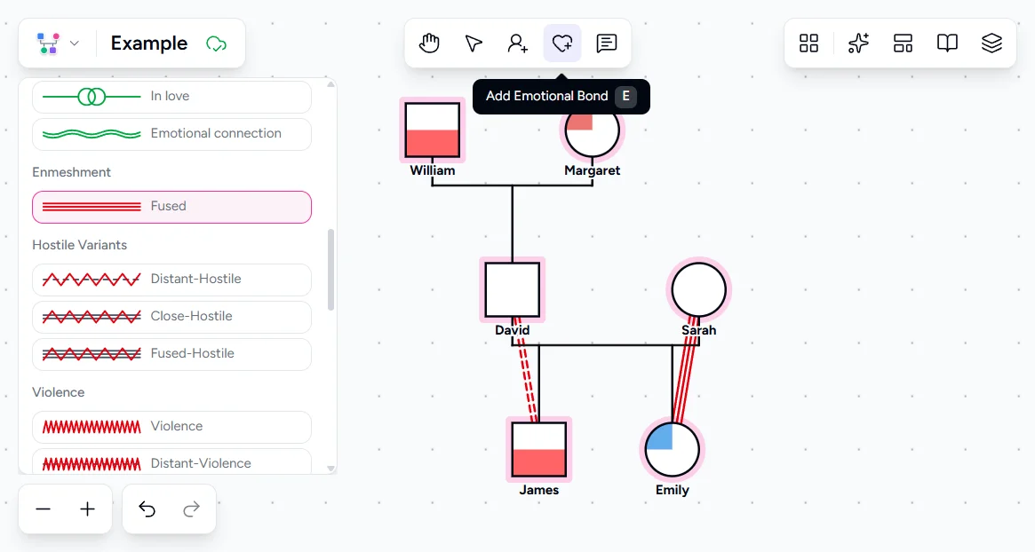Open the book guide icon
The height and width of the screenshot is (552, 1035).
tap(947, 43)
